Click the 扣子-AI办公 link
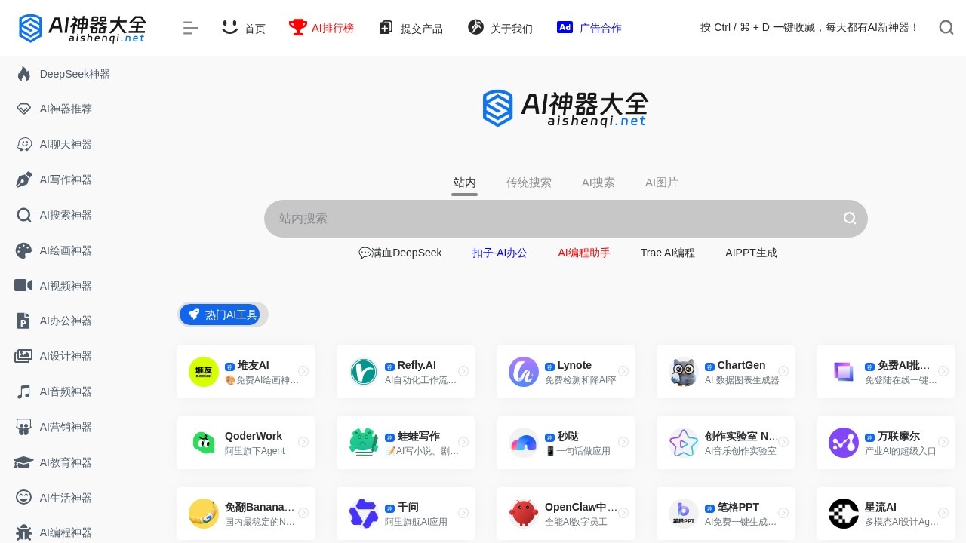 pos(500,253)
